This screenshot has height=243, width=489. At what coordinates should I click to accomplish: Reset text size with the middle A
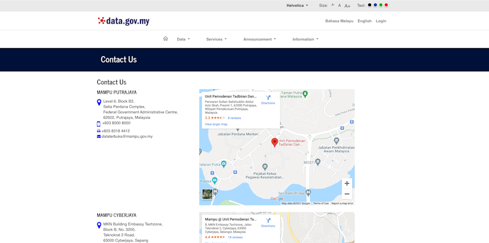(x=340, y=6)
